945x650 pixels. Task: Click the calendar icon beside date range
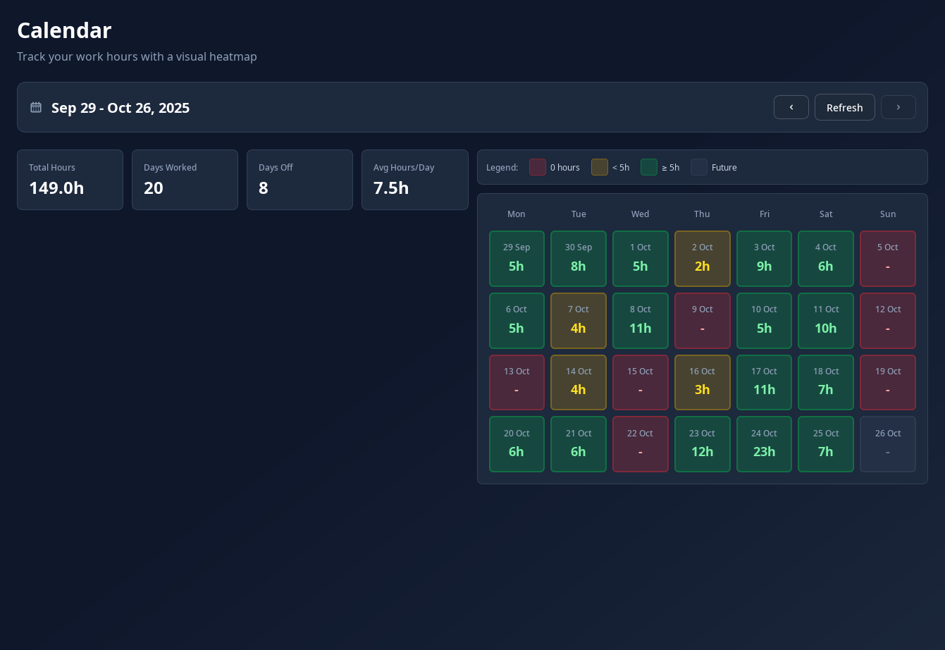pos(36,107)
